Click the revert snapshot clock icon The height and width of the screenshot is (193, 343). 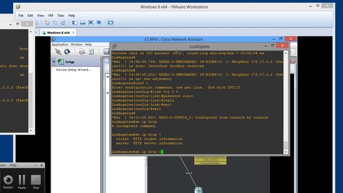point(55,23)
